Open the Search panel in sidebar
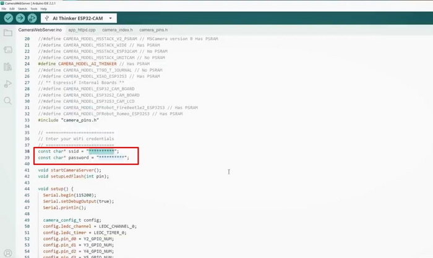Viewport: 433px width, 258px height. coord(7,100)
